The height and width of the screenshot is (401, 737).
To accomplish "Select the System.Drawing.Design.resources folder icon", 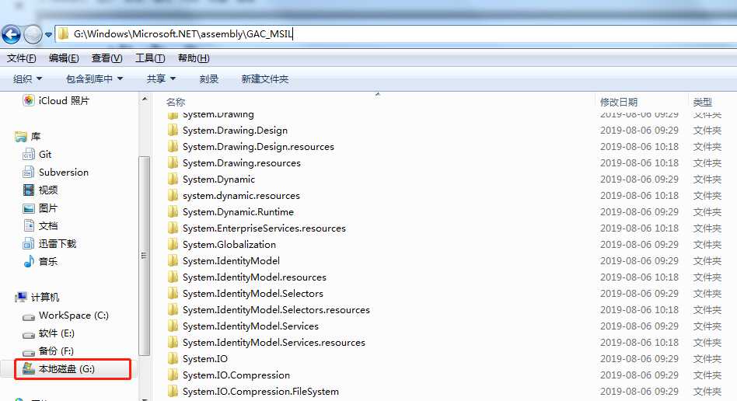I will pos(173,147).
